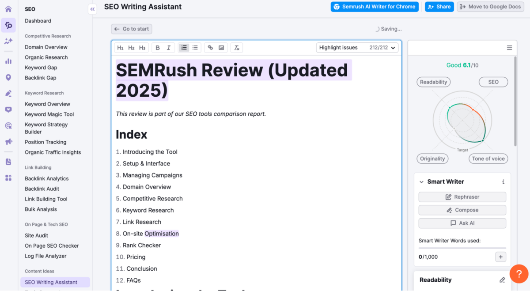Open the App Center grid rail icon
Screen dimensions: 530x291
[8, 178]
